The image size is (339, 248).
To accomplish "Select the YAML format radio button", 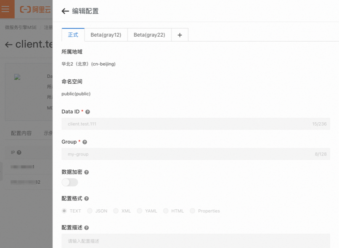I will [140, 211].
